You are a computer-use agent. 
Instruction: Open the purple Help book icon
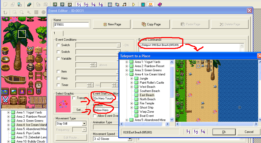[159, 5]
